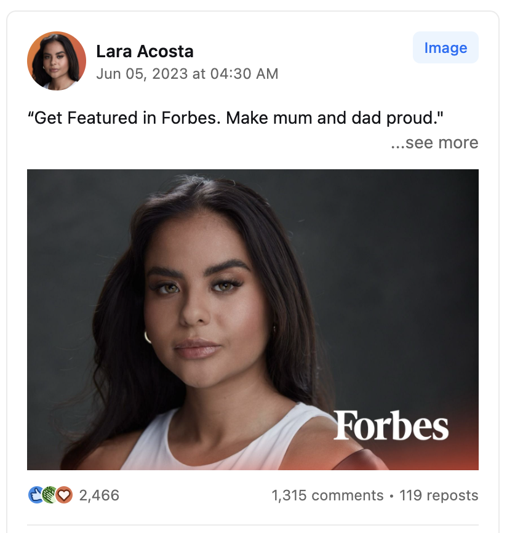507x533 pixels.
Task: Click the gold hoop earring in the photo
Action: coord(148,337)
